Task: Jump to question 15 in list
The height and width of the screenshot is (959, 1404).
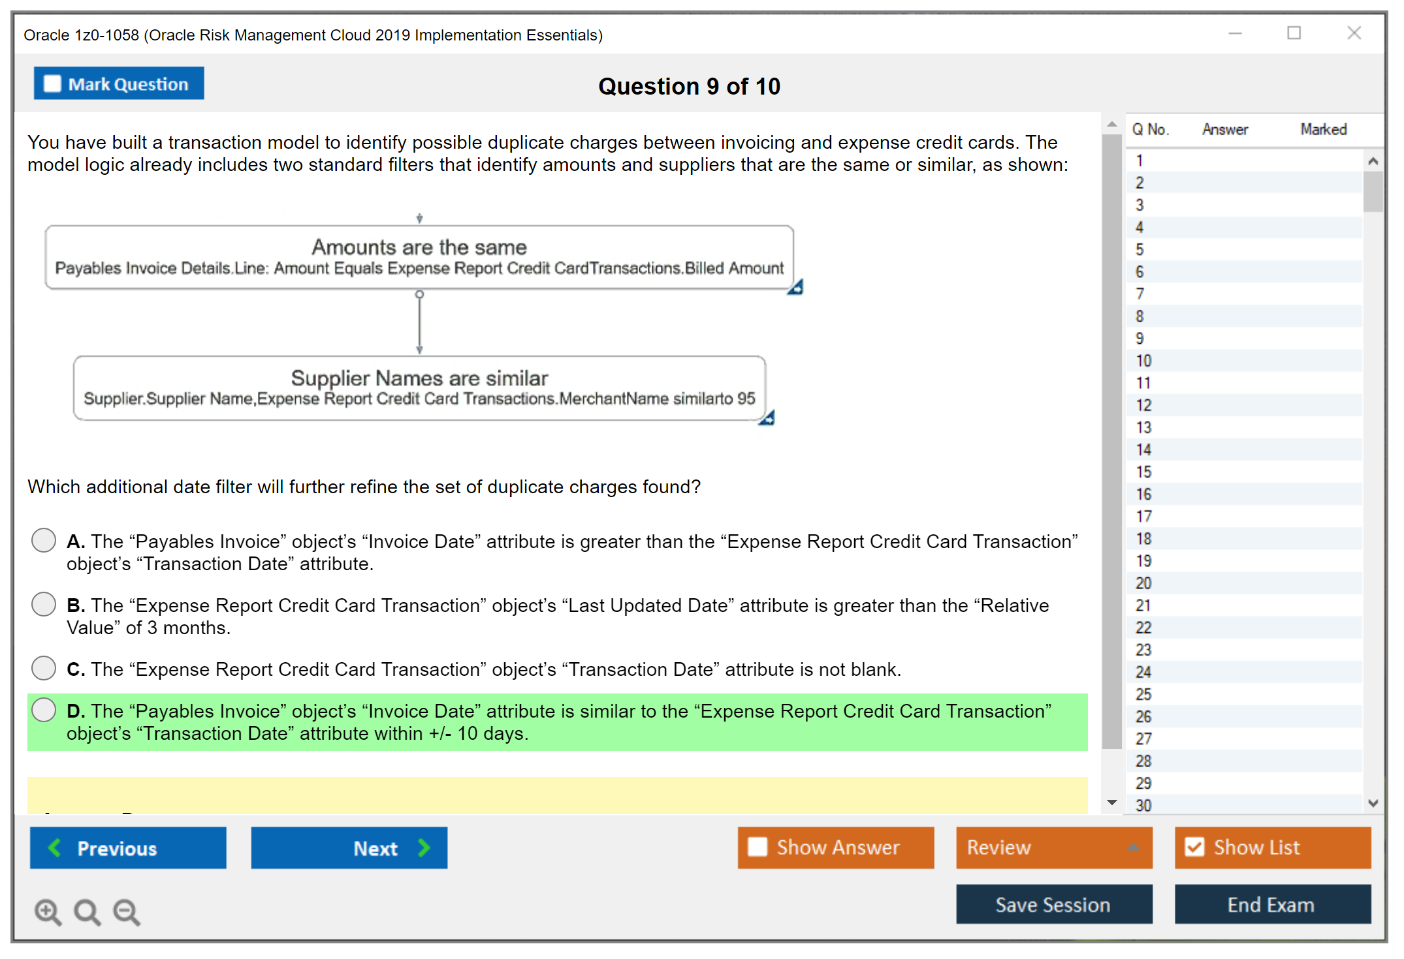Action: 1143,472
